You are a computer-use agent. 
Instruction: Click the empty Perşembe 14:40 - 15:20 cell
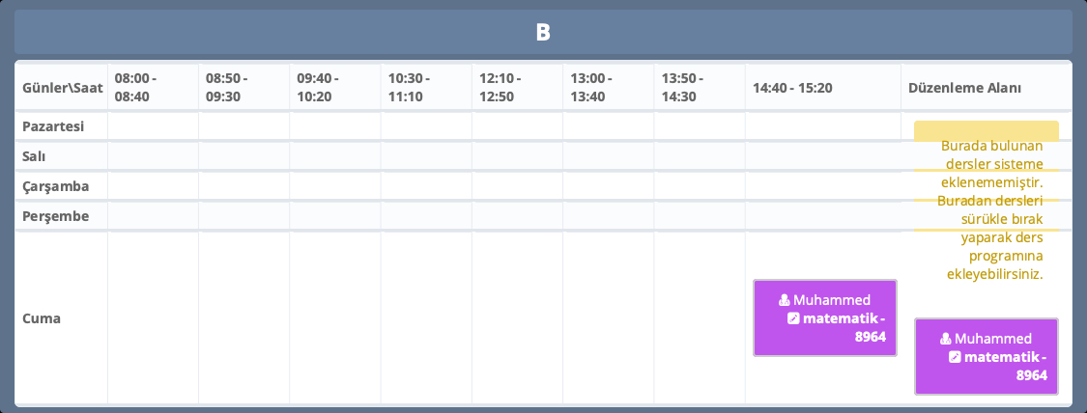click(x=822, y=215)
